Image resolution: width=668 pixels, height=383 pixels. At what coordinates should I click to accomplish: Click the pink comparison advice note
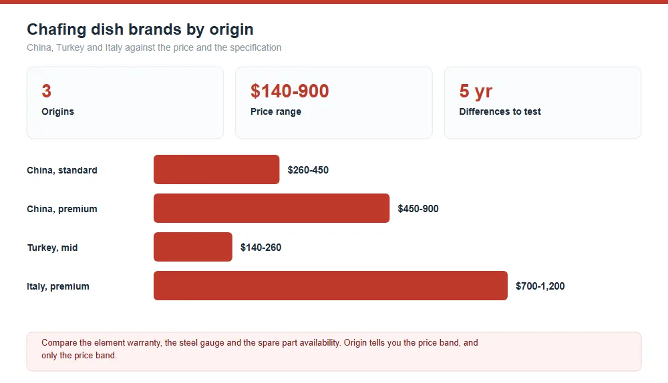[334, 352]
